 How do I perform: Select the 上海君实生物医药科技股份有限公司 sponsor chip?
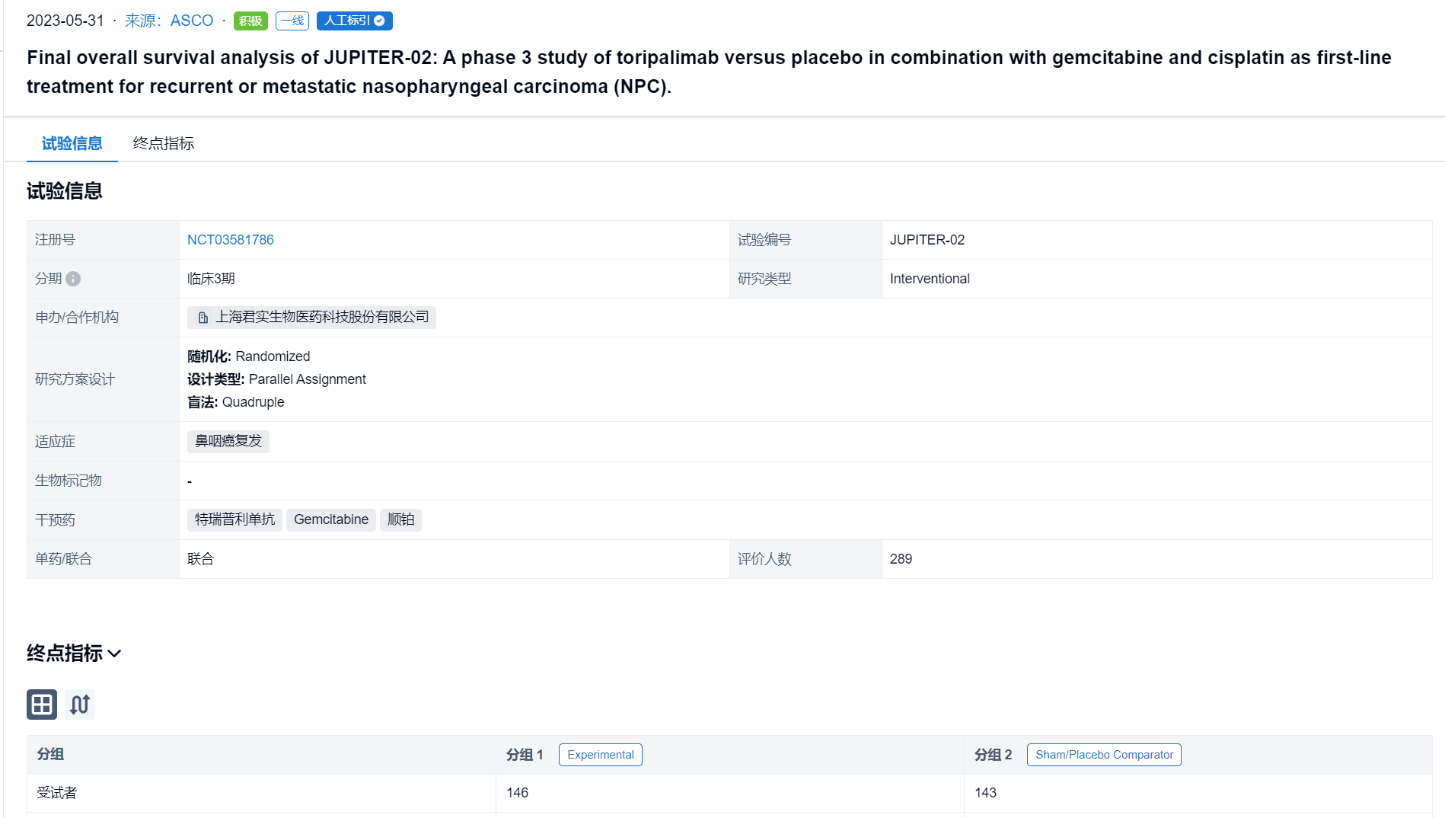point(311,318)
